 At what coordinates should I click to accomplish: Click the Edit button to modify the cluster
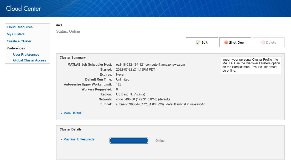coord(202,42)
